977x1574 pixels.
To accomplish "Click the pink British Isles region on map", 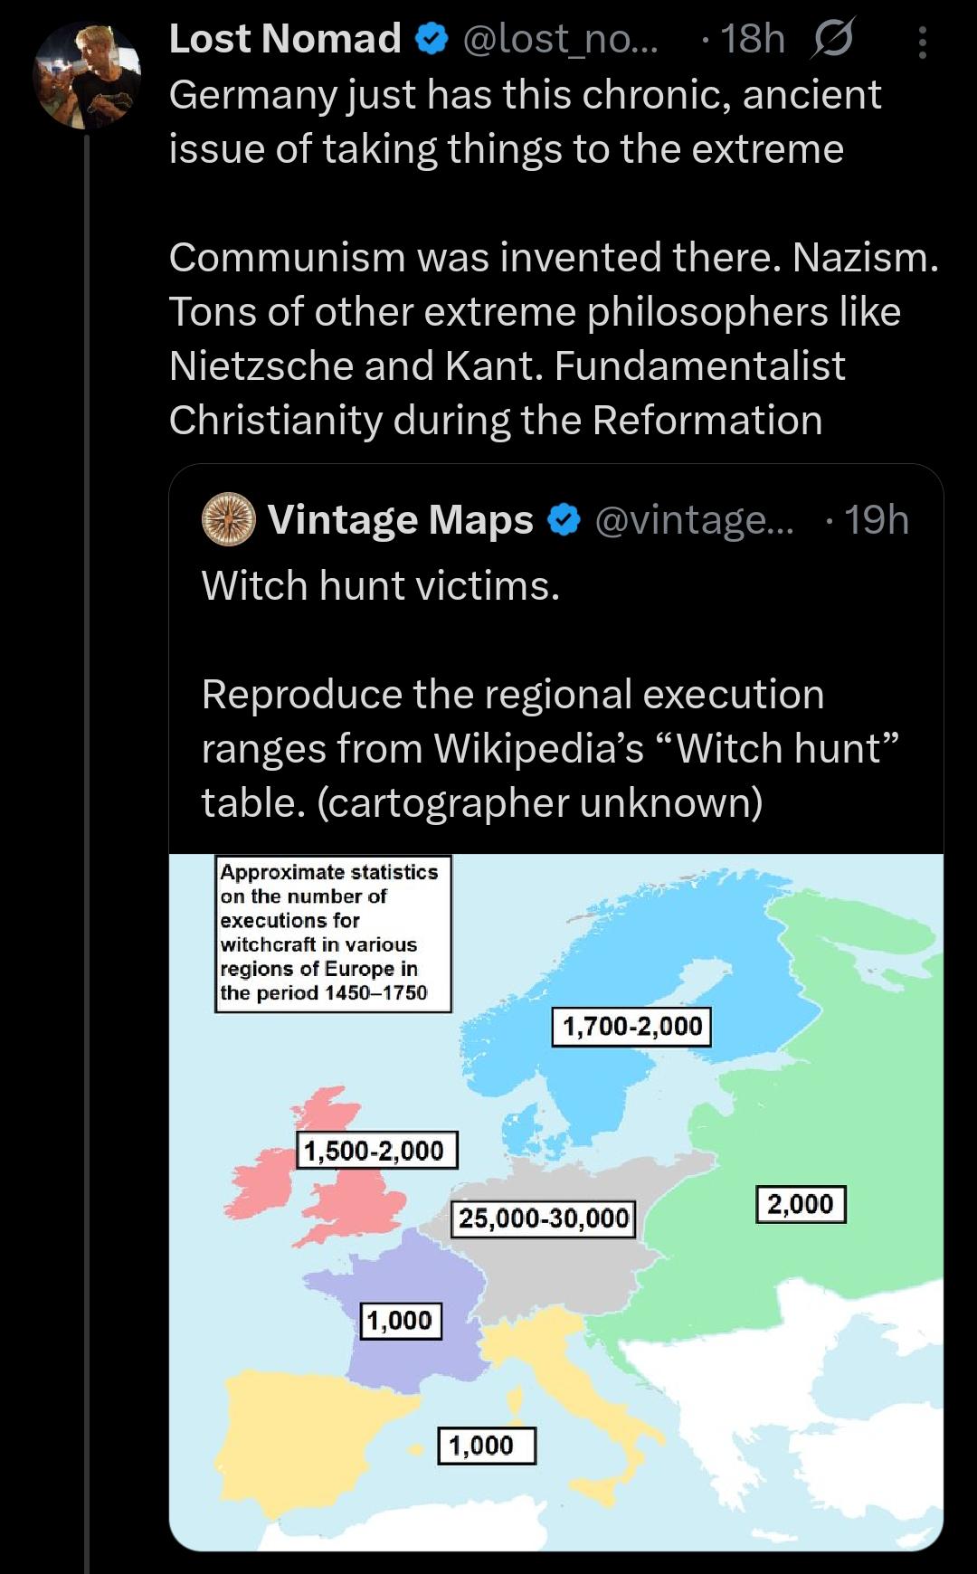I will coord(357,1203).
